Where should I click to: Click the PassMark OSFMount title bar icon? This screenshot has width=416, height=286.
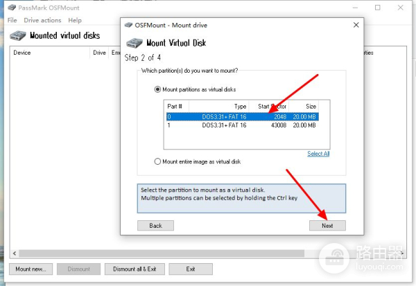[x=12, y=8]
